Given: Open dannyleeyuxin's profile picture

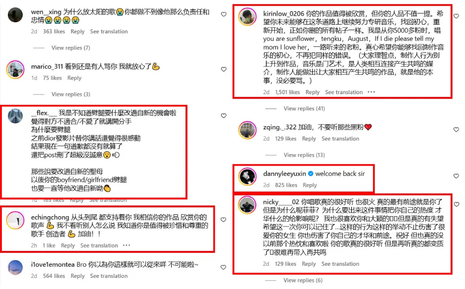Looking at the screenshot, I should [x=247, y=177].
